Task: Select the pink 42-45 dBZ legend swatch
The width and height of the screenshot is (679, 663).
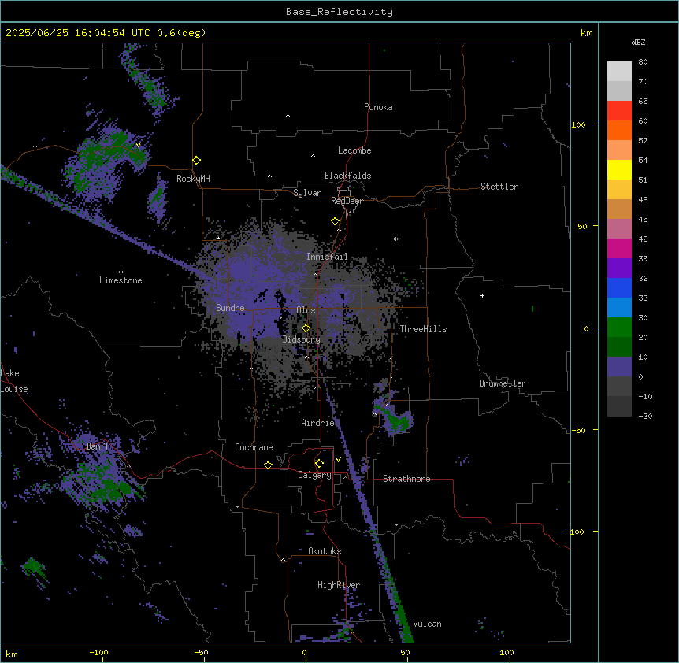Action: point(619,229)
